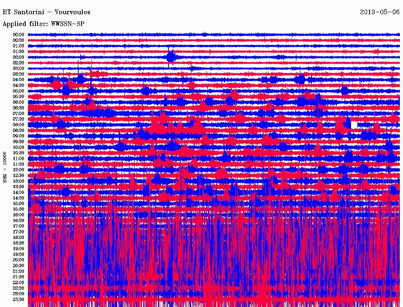The height and width of the screenshot is (307, 403).
Task: Select the 18:30 time row label
Action: coord(18,243)
